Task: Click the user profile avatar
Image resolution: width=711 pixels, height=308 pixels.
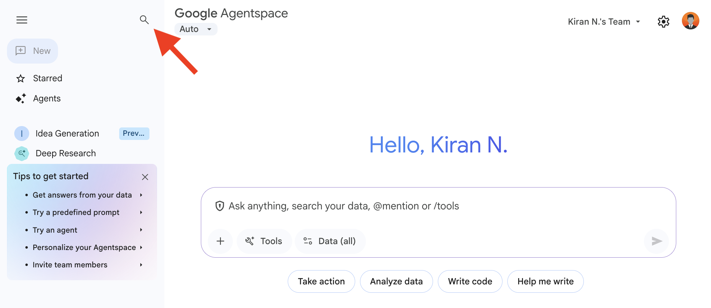Action: 690,21
